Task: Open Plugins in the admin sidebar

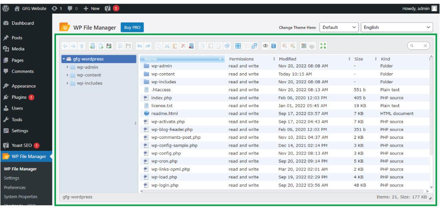Action: [x=19, y=97]
